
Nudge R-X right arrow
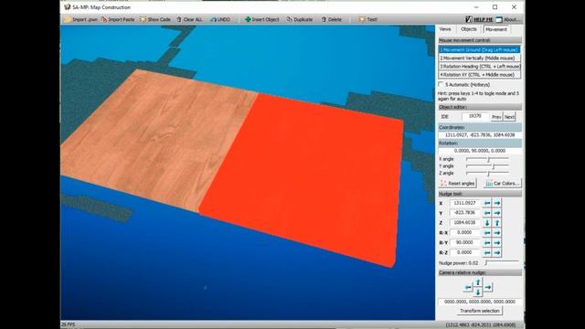click(x=497, y=233)
